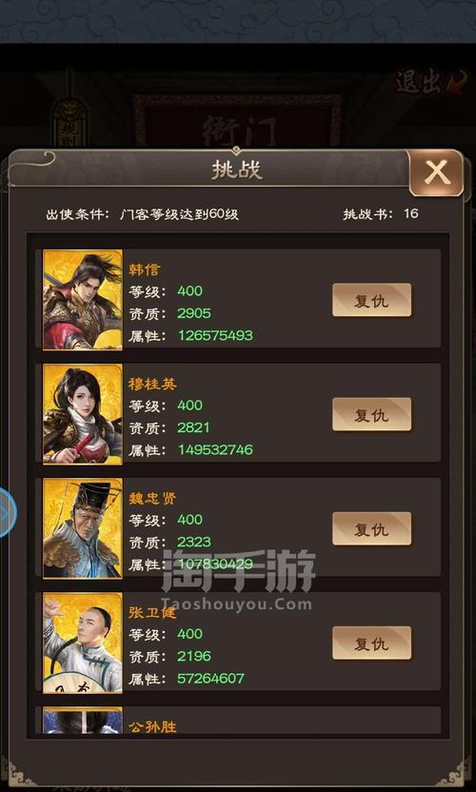Click the 复仇 button for 张卫健
This screenshot has width=476, height=792.
coord(371,643)
